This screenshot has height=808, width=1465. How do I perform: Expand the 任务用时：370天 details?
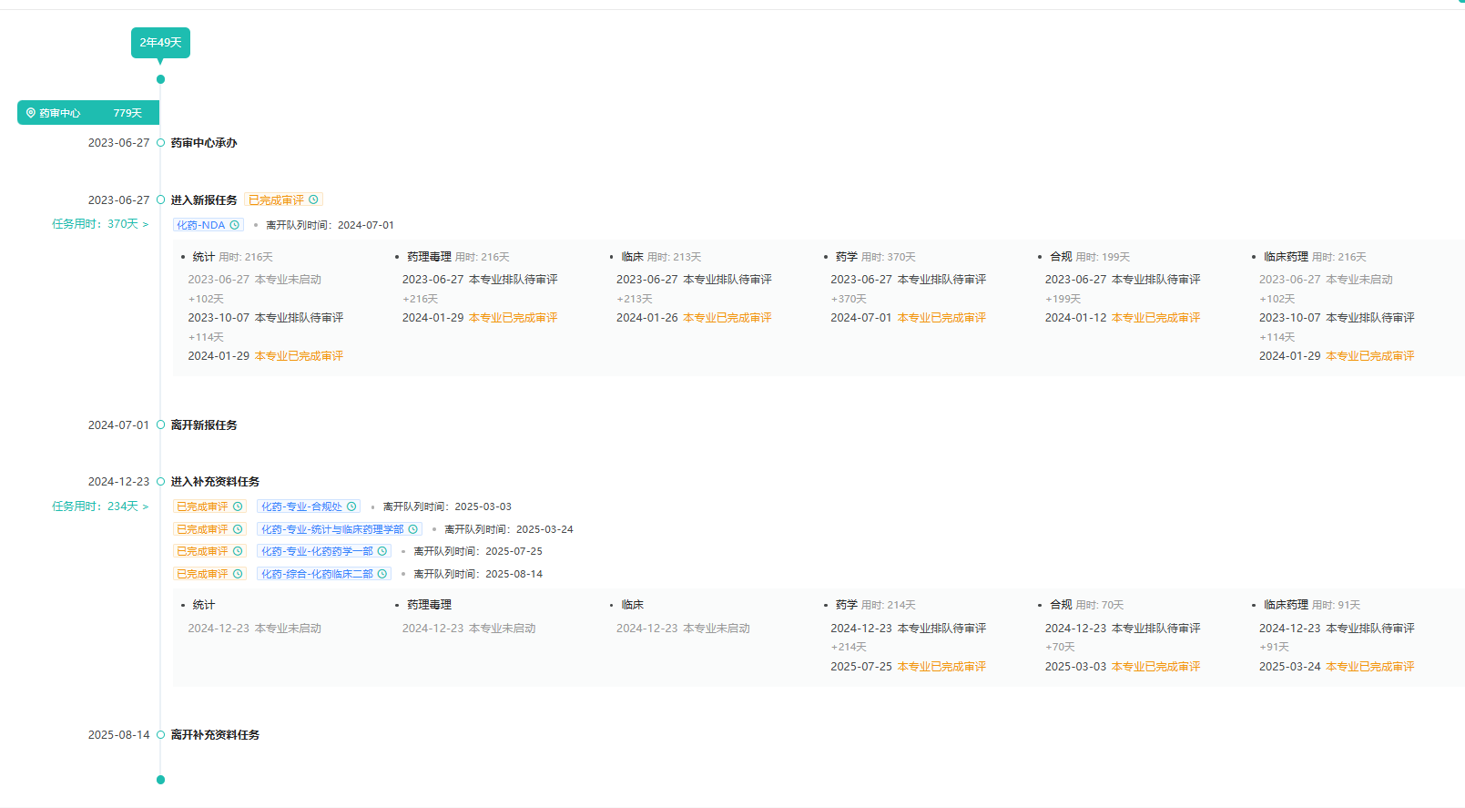[x=100, y=224]
